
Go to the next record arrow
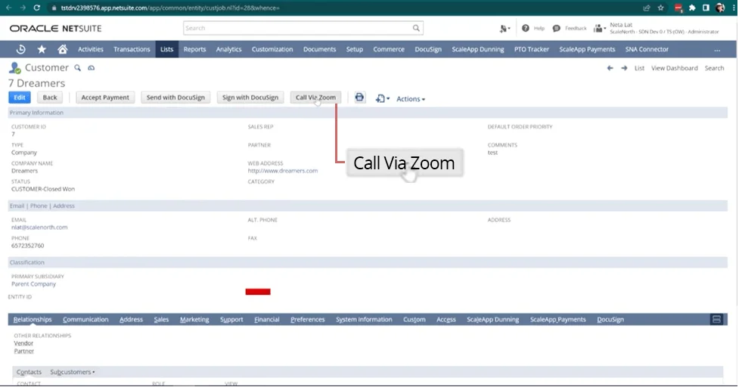click(624, 68)
